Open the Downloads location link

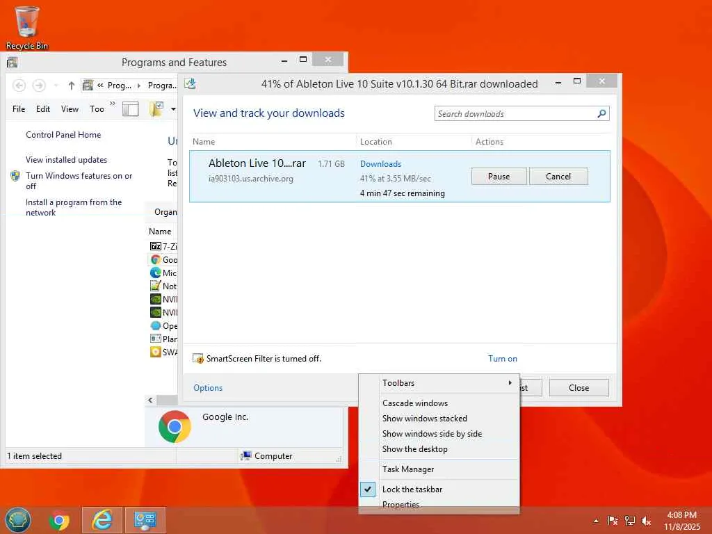coord(380,164)
